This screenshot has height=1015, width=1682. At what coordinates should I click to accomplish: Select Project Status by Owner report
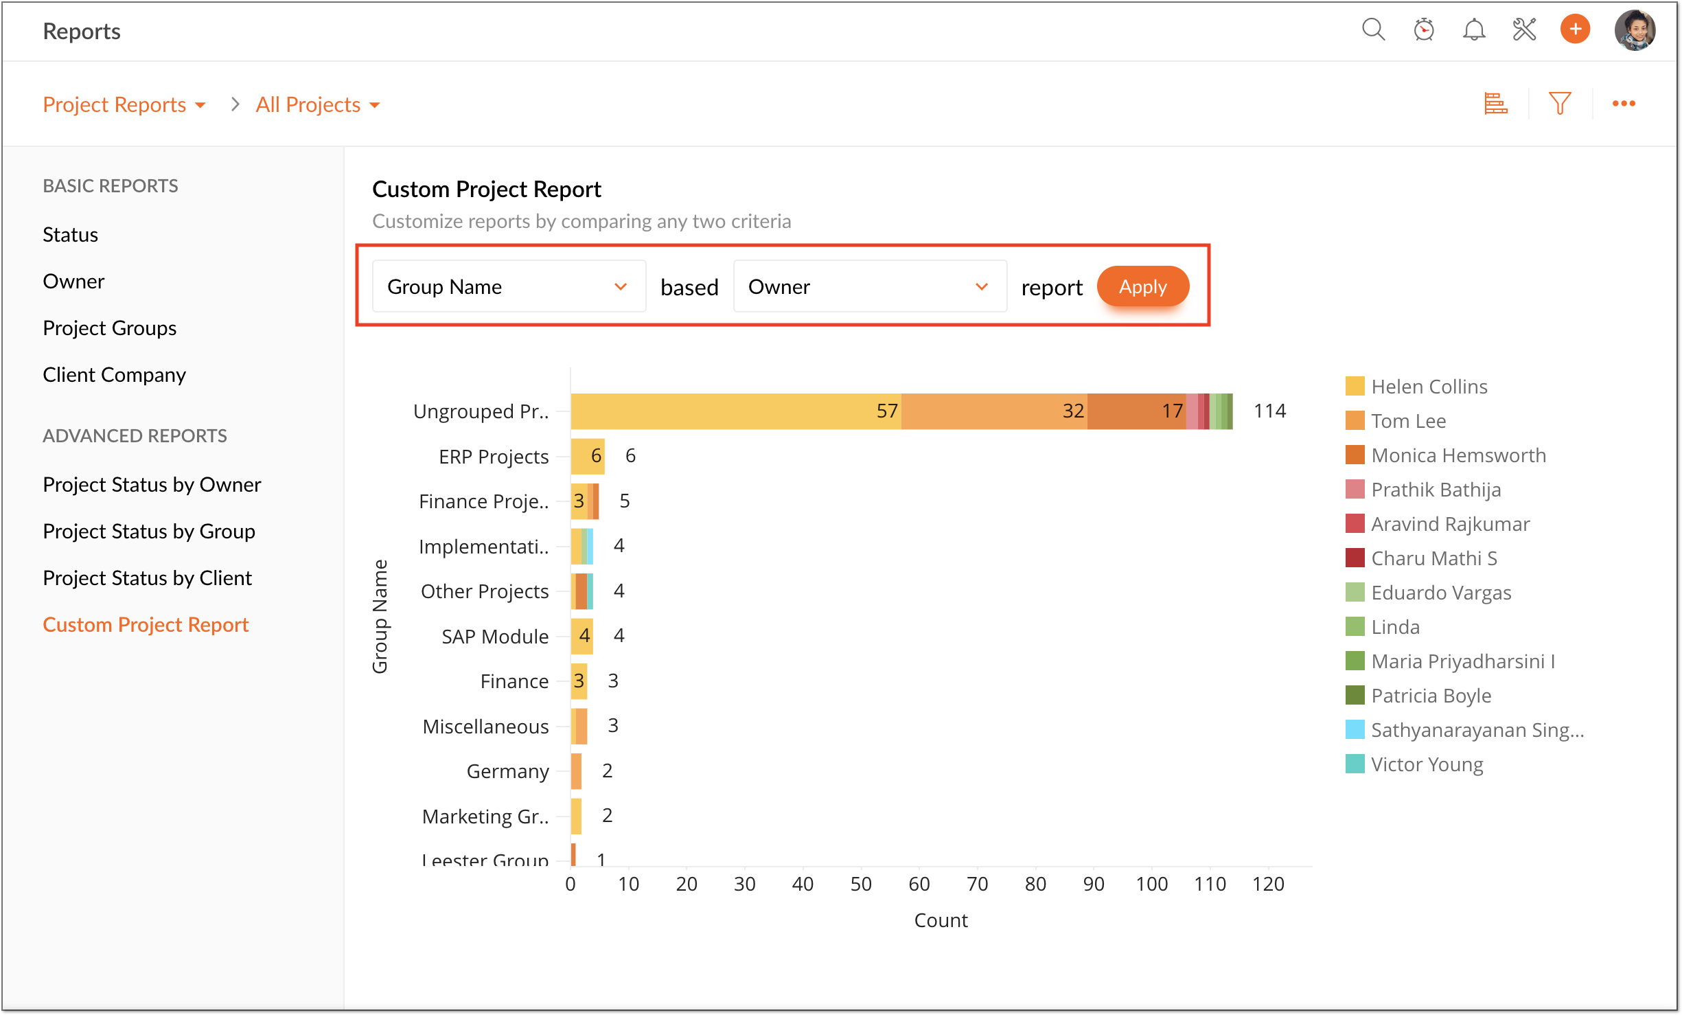(152, 485)
